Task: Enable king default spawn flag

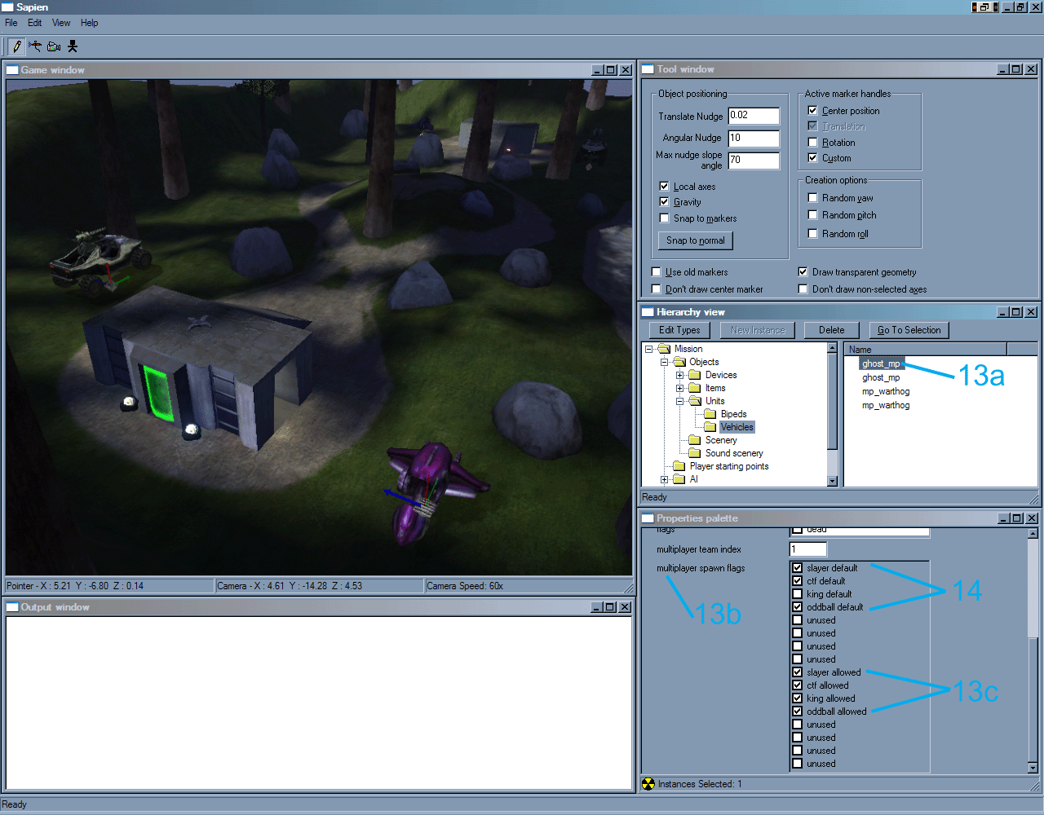Action: click(x=798, y=594)
